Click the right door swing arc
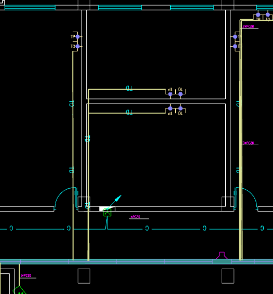The image size is (273, 294). pyautogui.click(x=247, y=197)
